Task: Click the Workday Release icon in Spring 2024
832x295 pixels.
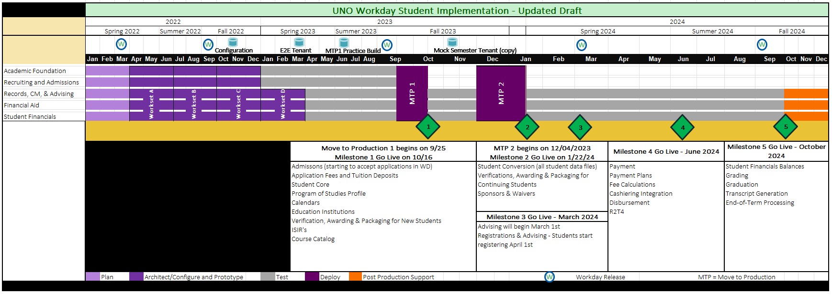Action: click(582, 45)
